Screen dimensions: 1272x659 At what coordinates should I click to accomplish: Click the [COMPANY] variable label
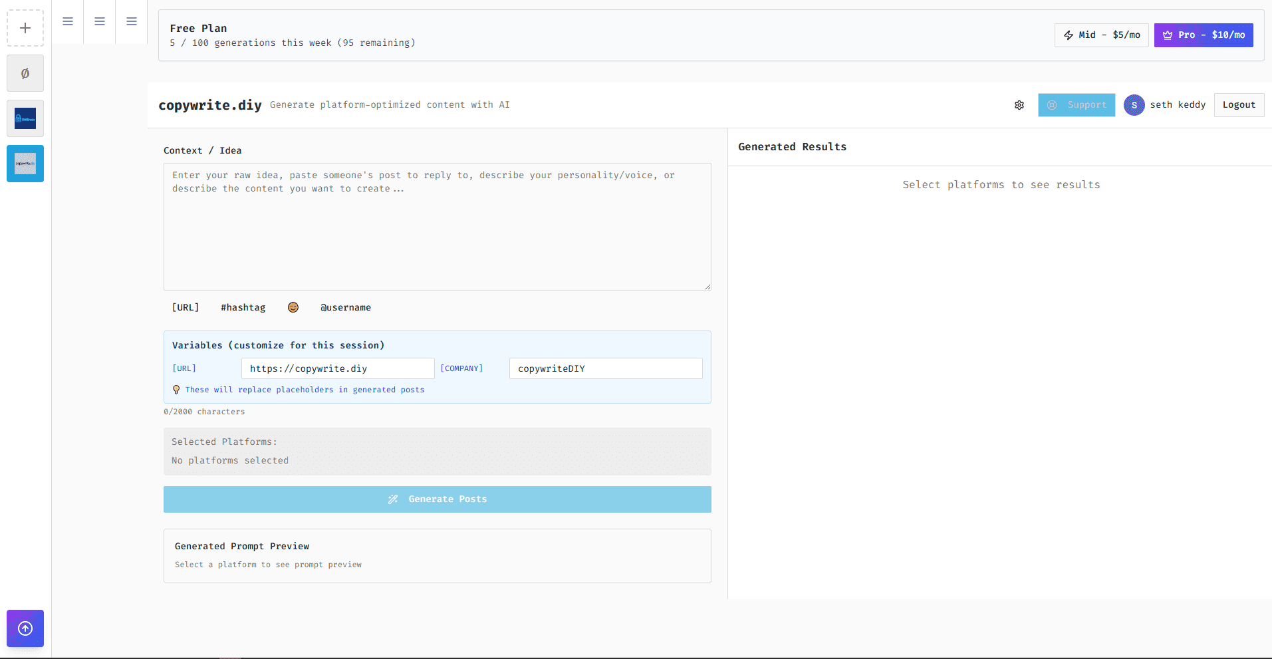[x=461, y=368]
